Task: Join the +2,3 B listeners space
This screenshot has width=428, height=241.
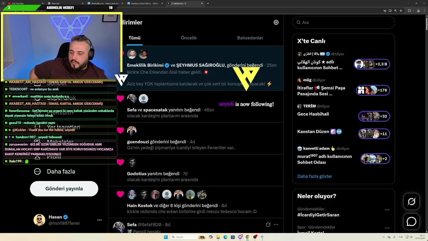Action: tap(372, 64)
